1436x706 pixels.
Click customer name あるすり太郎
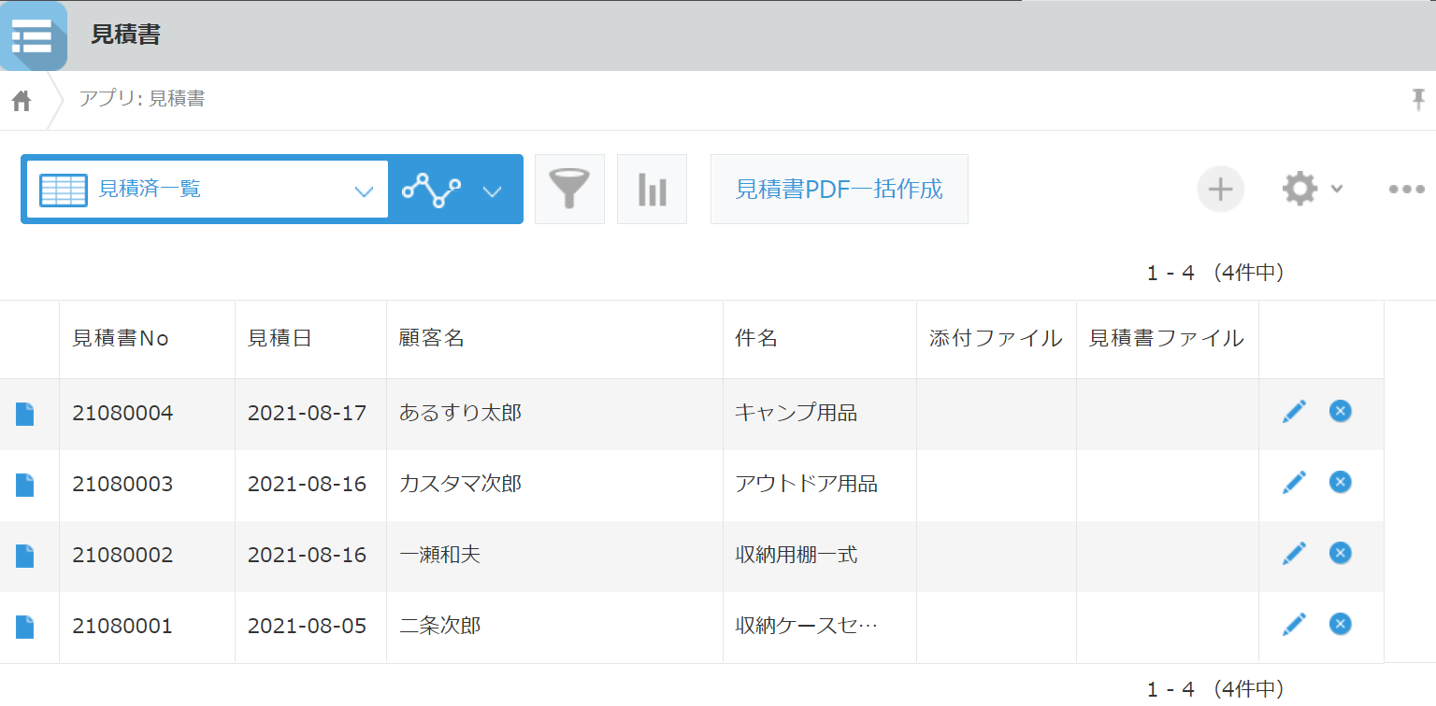[460, 413]
